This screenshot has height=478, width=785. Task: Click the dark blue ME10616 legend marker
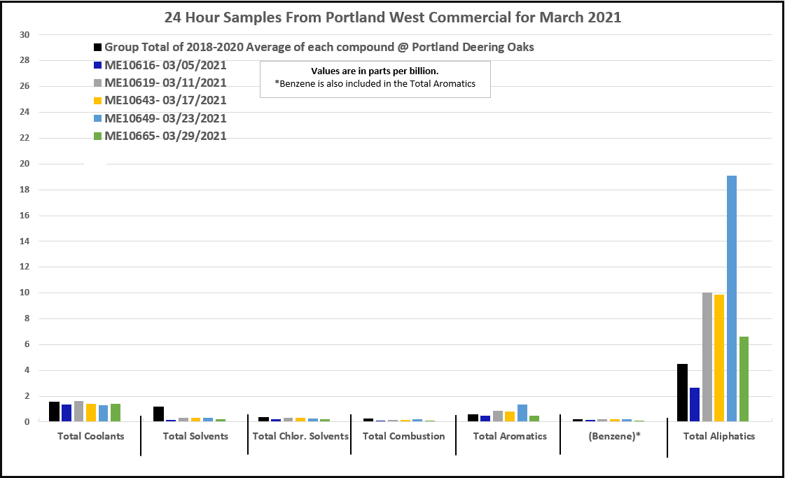pyautogui.click(x=98, y=66)
